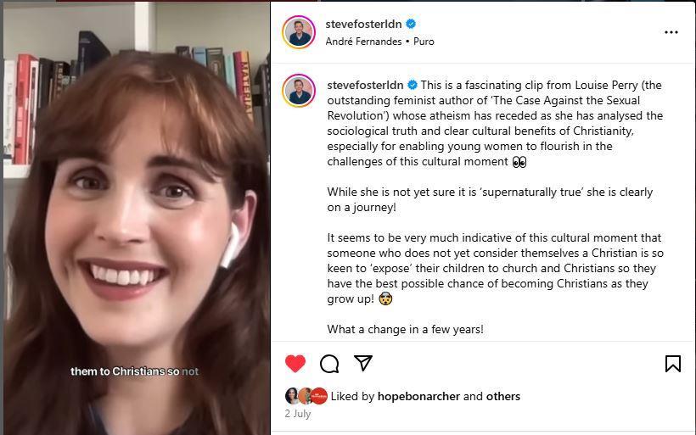Open the comment speech bubble icon
The height and width of the screenshot is (435, 696).
tap(329, 364)
